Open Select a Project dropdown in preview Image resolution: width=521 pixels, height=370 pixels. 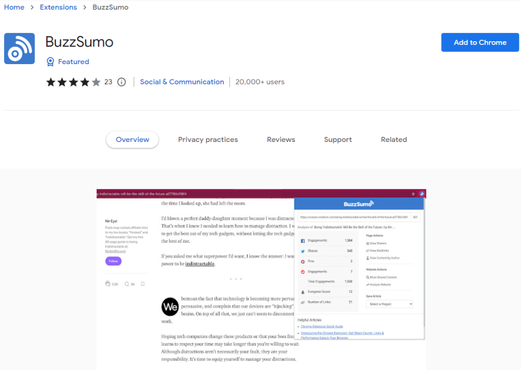(x=389, y=304)
